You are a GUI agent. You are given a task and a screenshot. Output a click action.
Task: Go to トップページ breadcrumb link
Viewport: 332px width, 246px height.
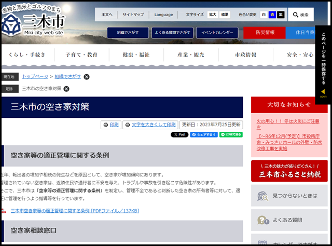pos(35,76)
